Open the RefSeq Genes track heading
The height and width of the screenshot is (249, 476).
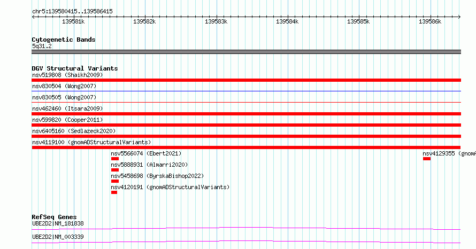54,217
